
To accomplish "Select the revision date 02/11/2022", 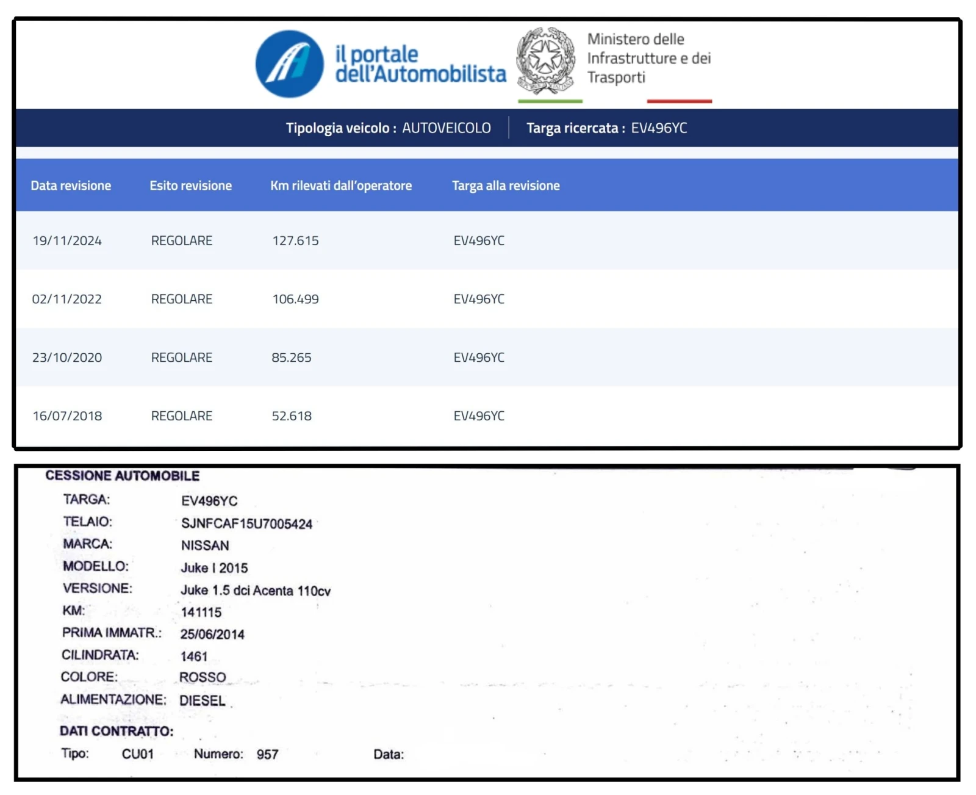I will point(67,300).
